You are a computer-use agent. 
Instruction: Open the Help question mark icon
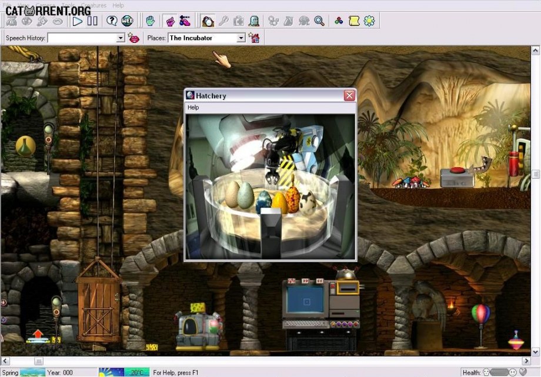(112, 21)
